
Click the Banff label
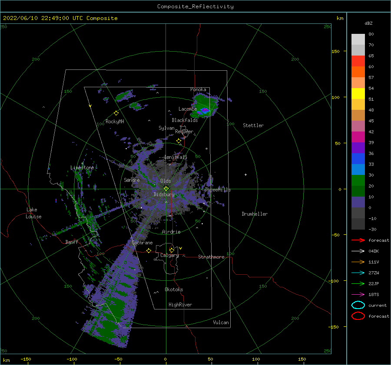(72, 242)
